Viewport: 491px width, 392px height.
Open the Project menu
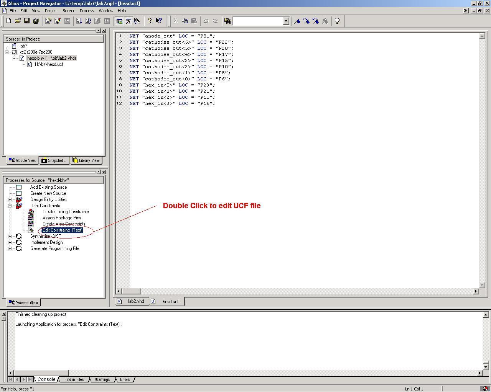point(51,11)
